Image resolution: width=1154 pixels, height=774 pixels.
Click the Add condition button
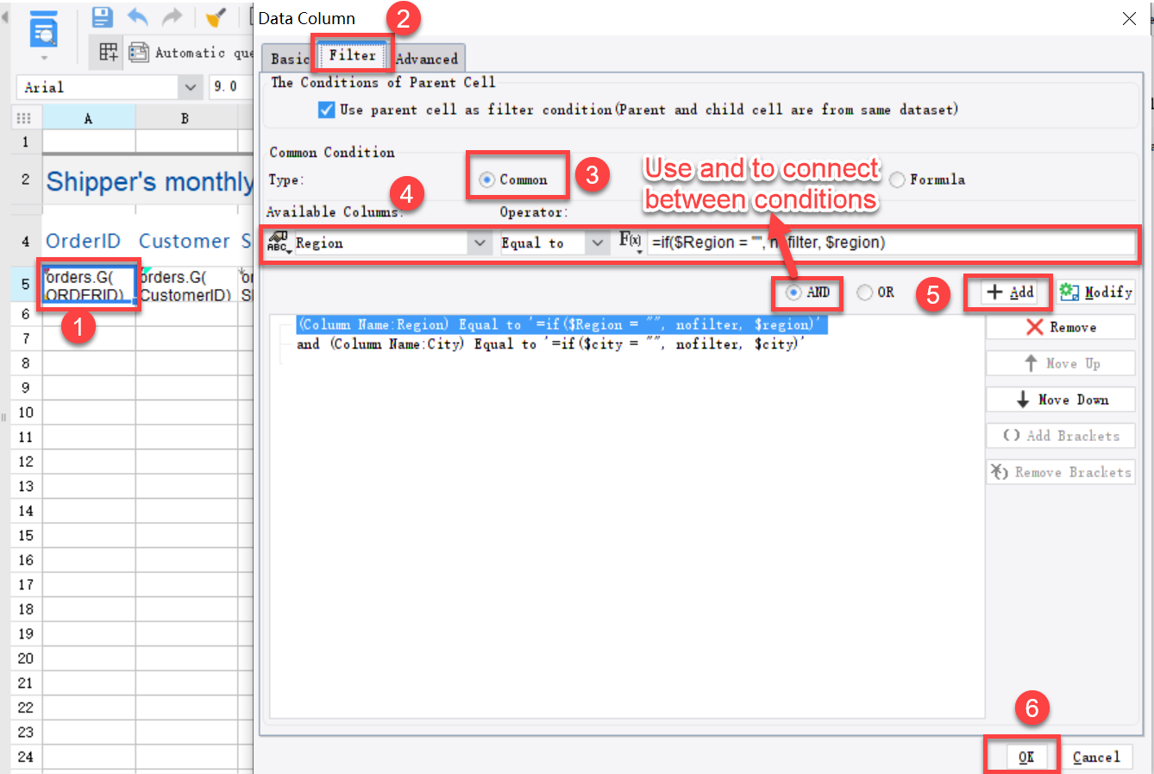pyautogui.click(x=1007, y=292)
